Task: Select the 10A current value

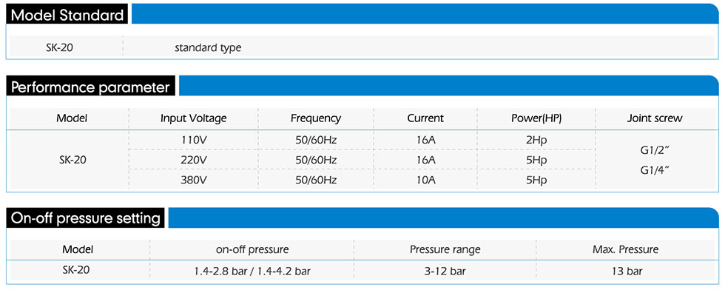Action: (426, 180)
